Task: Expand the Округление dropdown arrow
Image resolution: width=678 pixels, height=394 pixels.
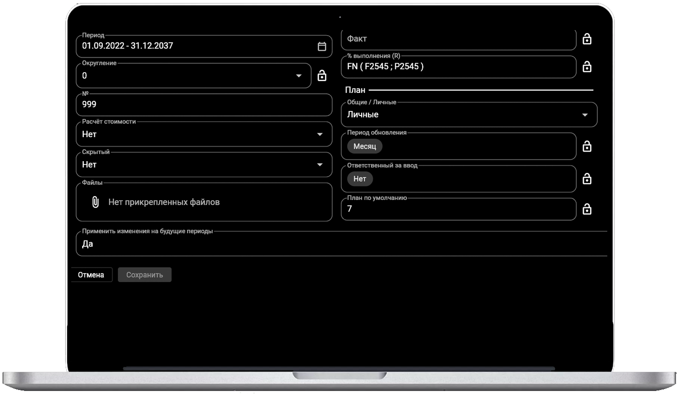Action: [x=299, y=76]
